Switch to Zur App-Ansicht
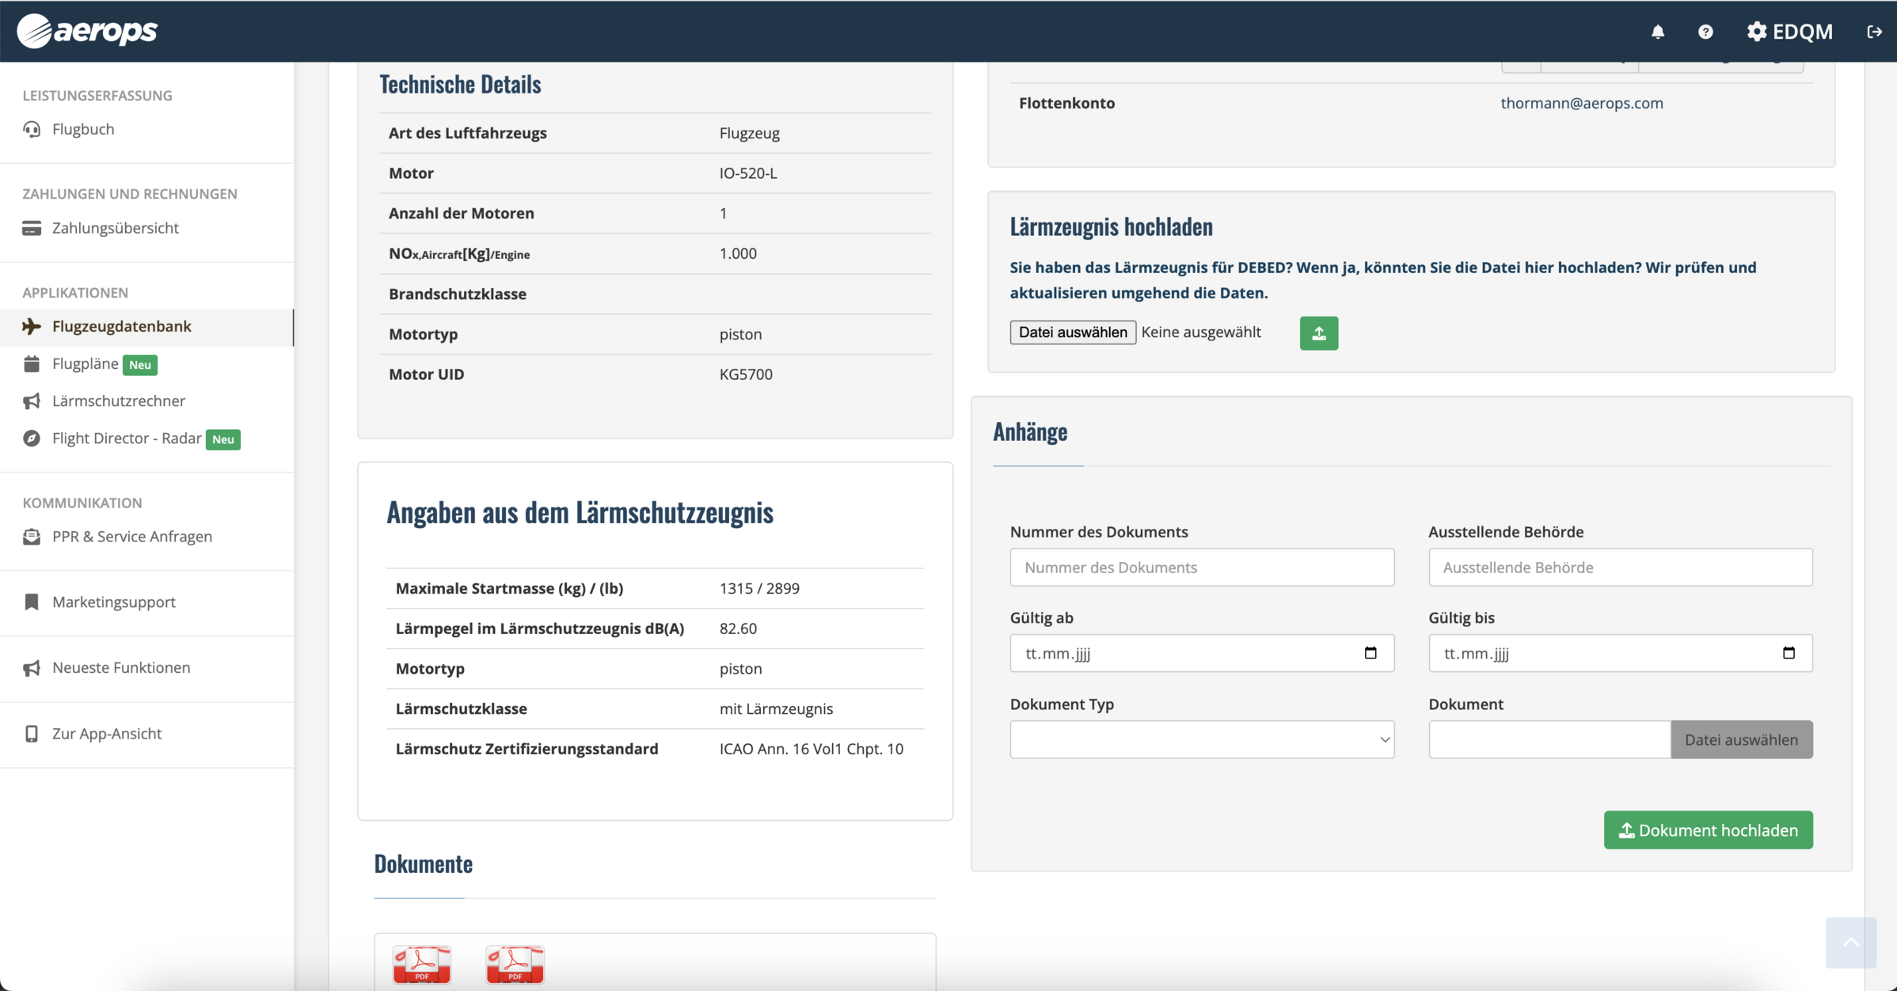The image size is (1897, 991). [x=107, y=734]
